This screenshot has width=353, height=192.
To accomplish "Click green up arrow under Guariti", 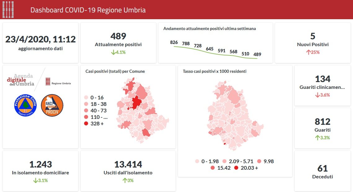I will point(317,138).
